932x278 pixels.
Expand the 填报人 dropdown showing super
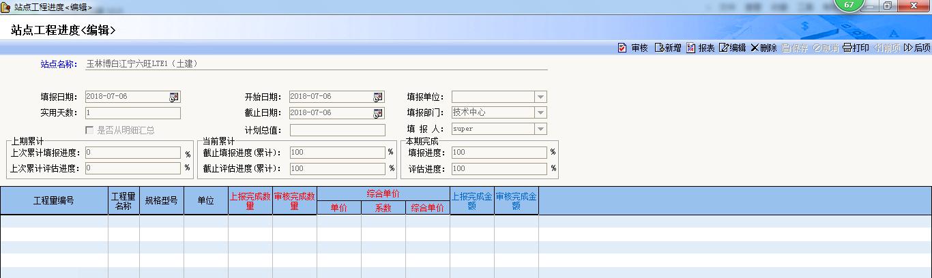pos(540,129)
